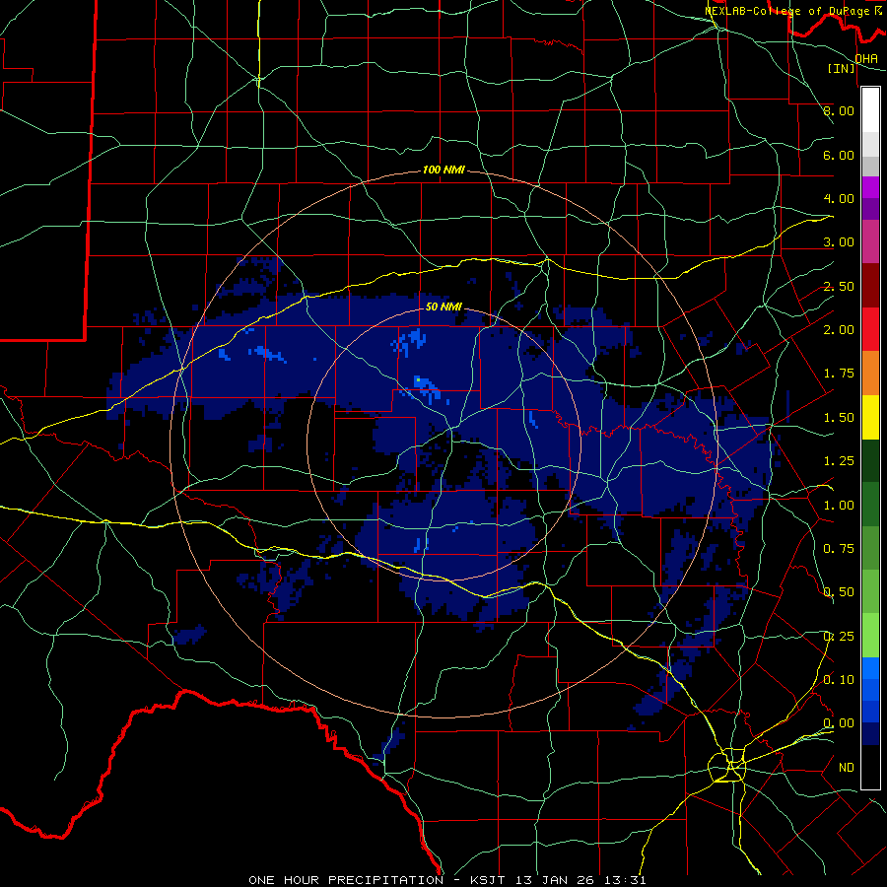
Task: Click the 3.00 legend value
Action: point(839,242)
